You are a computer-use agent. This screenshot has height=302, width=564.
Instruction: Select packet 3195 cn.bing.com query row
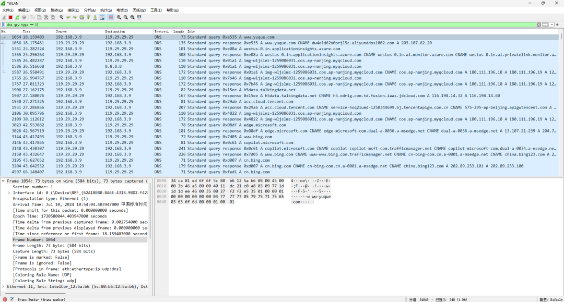[280, 160]
